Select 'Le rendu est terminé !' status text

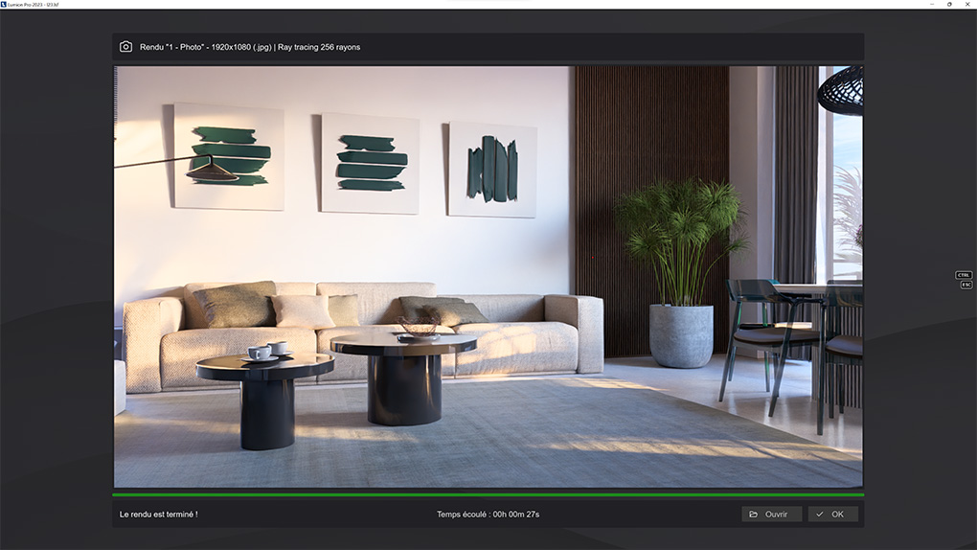pyautogui.click(x=158, y=515)
